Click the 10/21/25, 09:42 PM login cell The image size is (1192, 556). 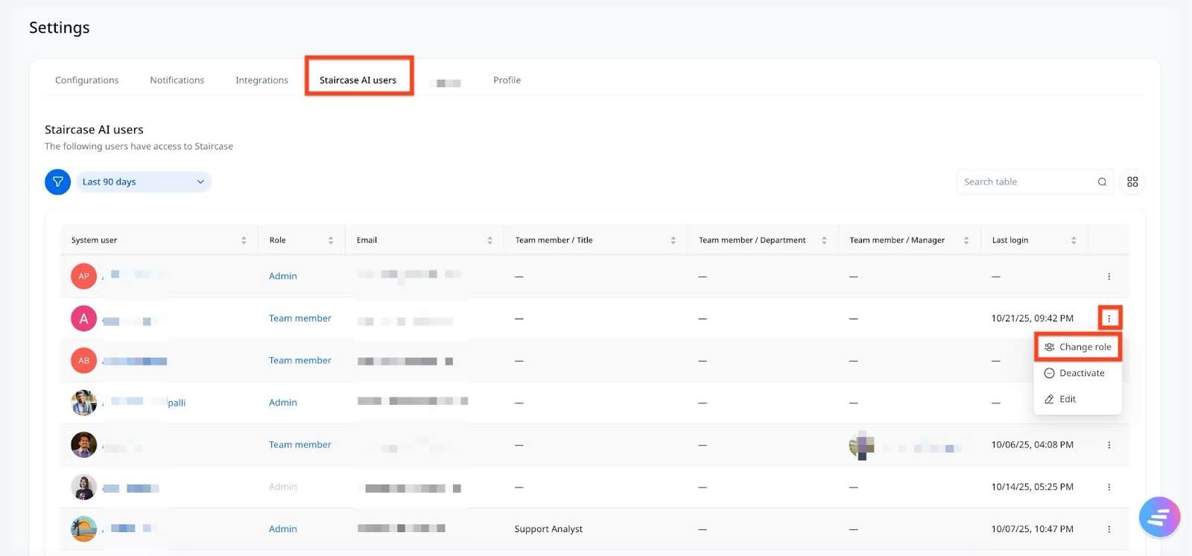pos(1033,319)
